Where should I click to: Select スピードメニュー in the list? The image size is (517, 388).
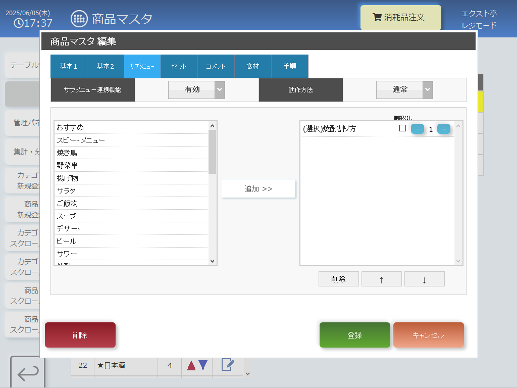pos(132,140)
